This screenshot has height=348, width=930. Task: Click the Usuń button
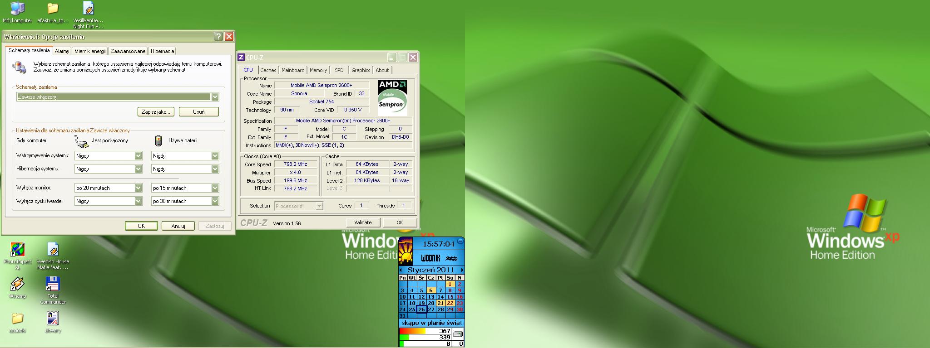[x=199, y=112]
